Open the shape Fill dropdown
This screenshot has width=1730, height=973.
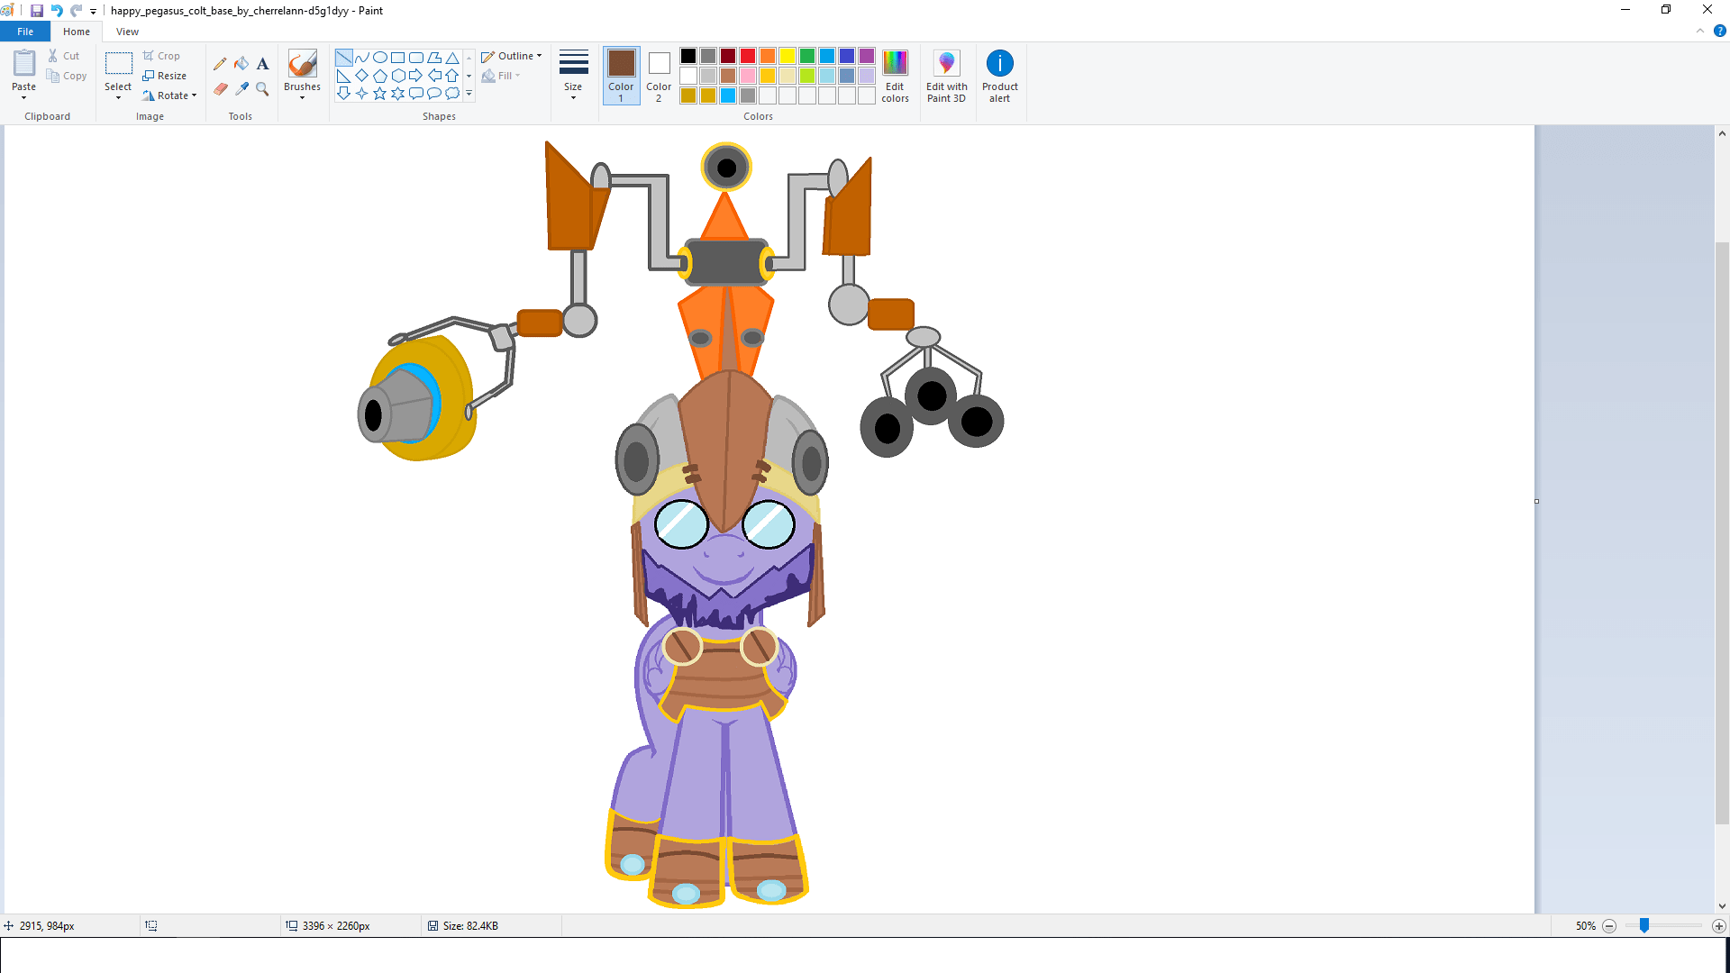[x=501, y=76]
